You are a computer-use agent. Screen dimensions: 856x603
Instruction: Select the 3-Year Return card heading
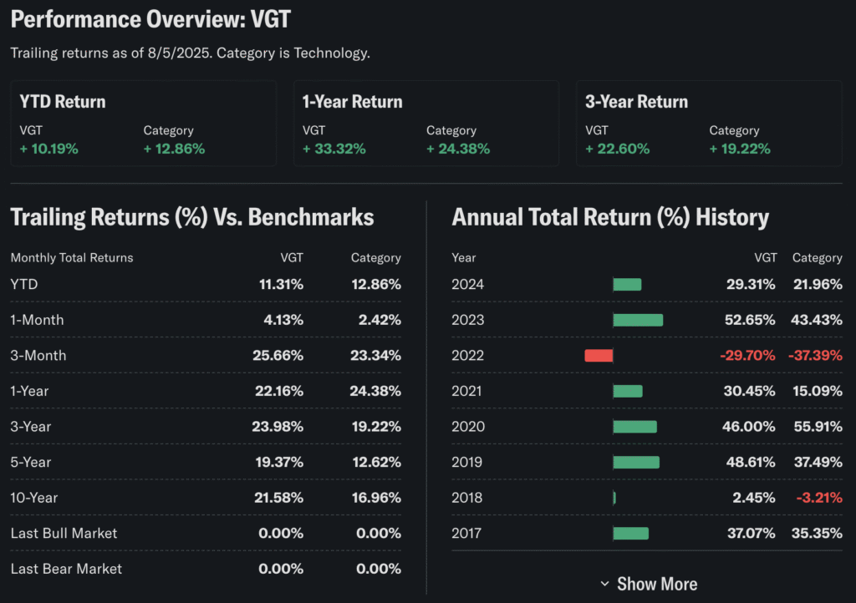coord(636,102)
